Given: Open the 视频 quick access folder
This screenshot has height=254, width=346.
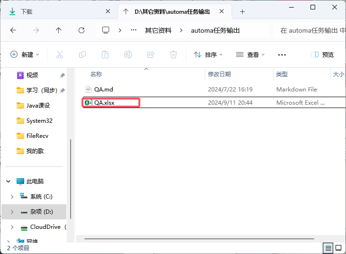Looking at the screenshot, I should click(x=32, y=75).
